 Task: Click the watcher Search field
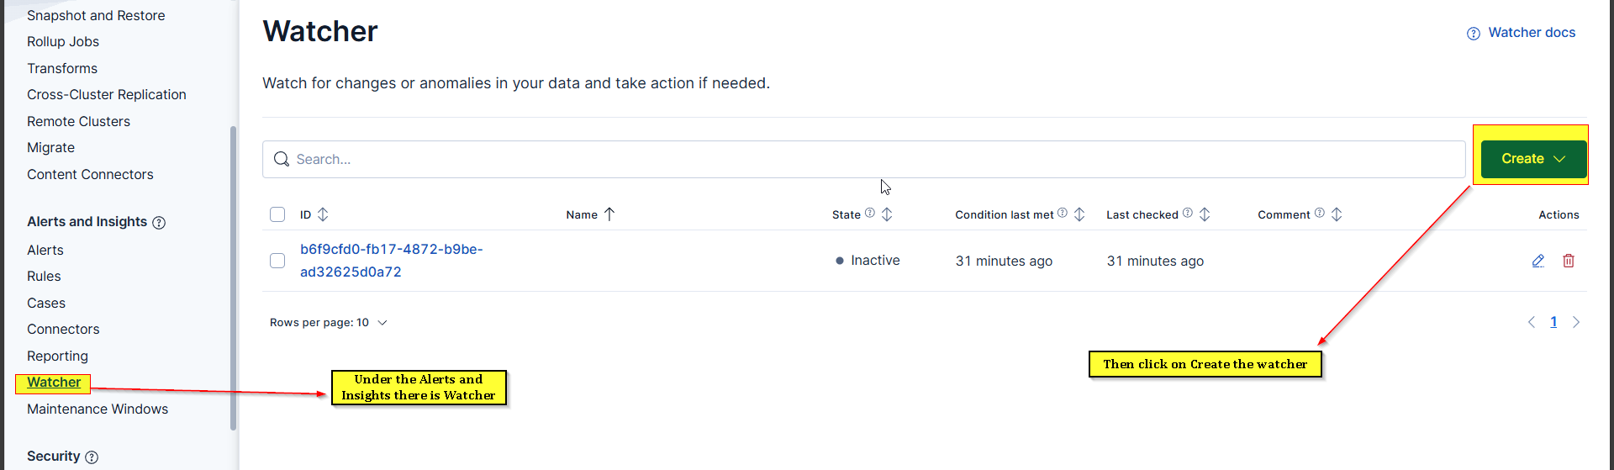pyautogui.click(x=866, y=159)
